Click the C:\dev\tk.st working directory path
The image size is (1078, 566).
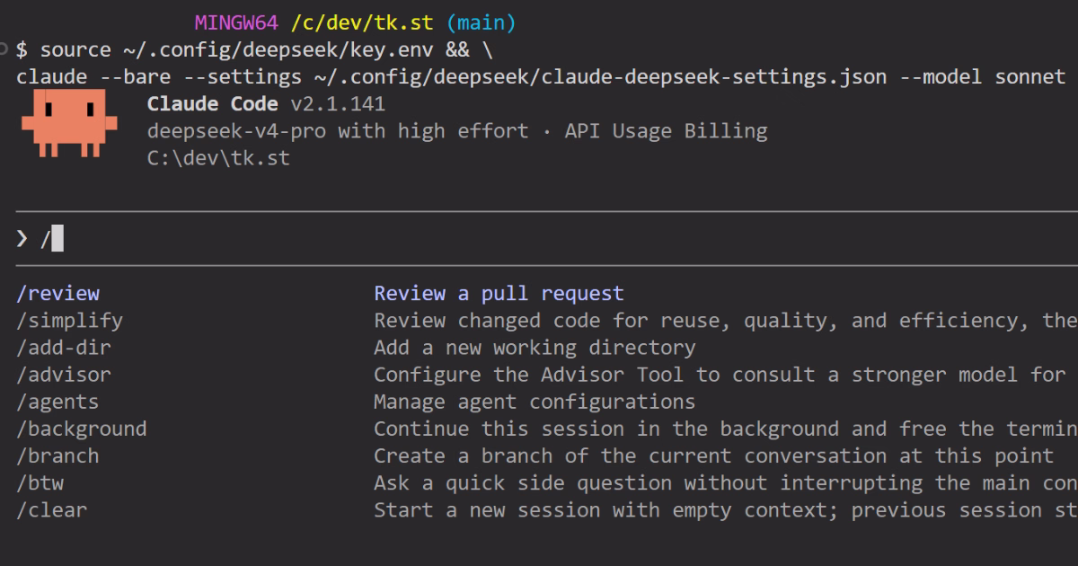pyautogui.click(x=218, y=158)
